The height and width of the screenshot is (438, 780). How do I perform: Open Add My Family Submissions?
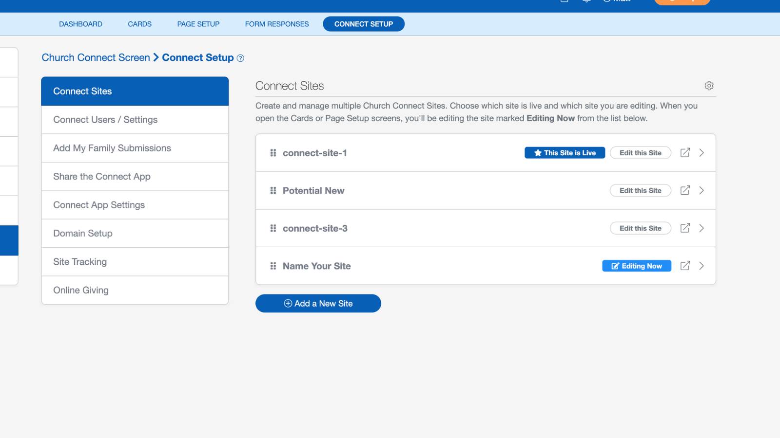pos(135,148)
